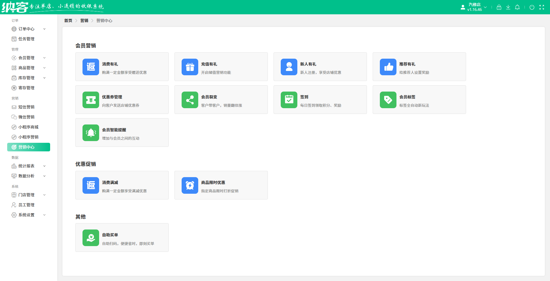Select 微信营销 in the sidebar
550x281 pixels.
[x=29, y=117]
